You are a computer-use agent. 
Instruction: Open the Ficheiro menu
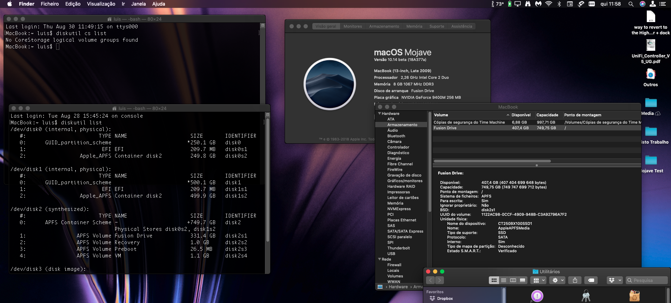(49, 4)
